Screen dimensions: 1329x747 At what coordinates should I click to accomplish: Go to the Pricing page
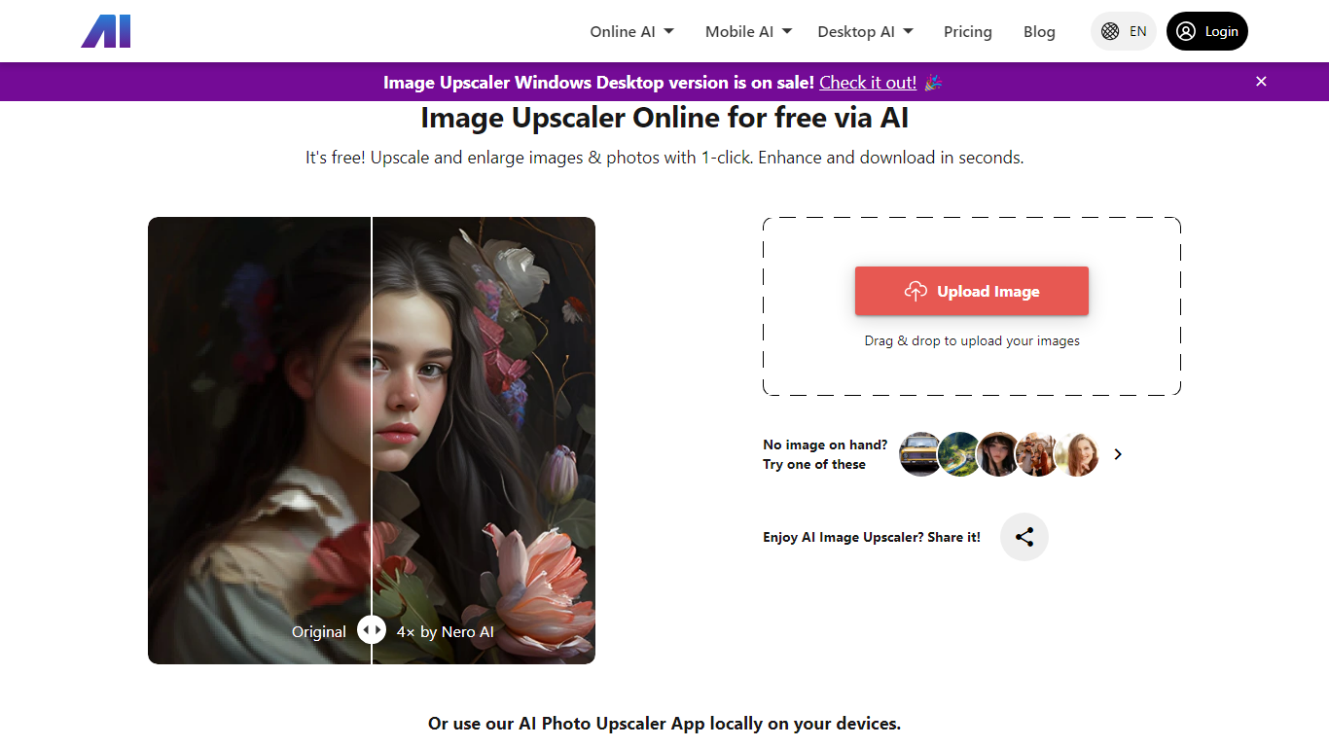pos(967,31)
